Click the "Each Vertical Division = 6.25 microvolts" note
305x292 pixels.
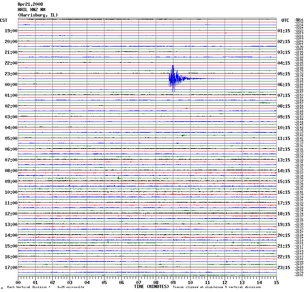[46, 287]
